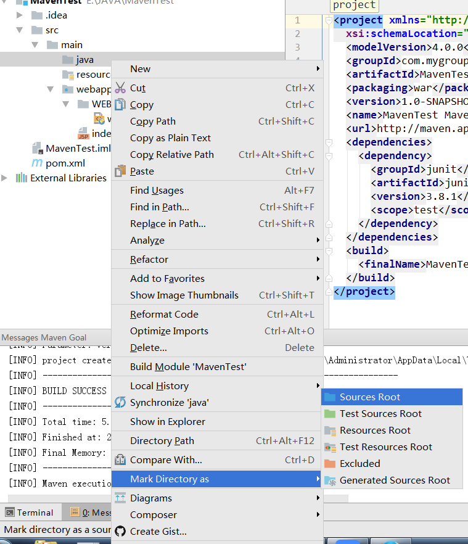
Task: Open the Analyze submenu
Action: click(218, 240)
